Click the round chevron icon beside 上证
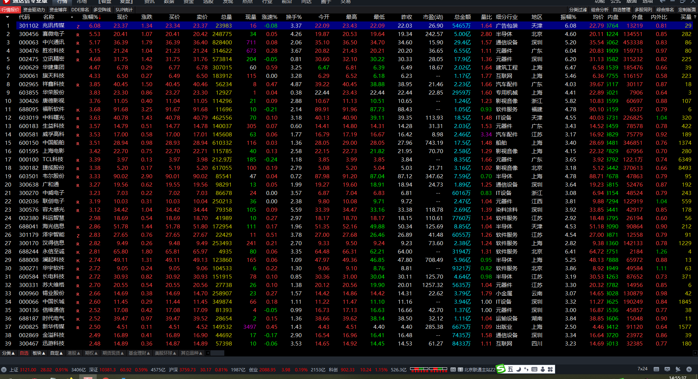This screenshot has height=379, width=698. point(4,370)
